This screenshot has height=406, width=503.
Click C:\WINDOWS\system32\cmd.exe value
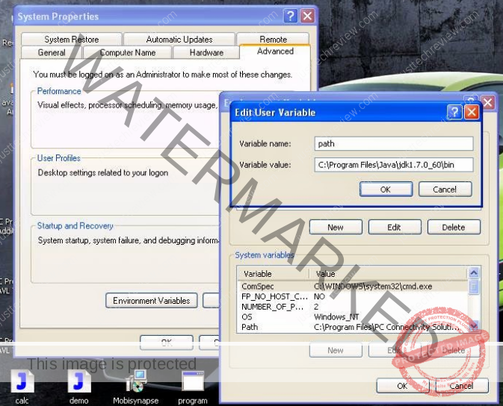coord(373,286)
